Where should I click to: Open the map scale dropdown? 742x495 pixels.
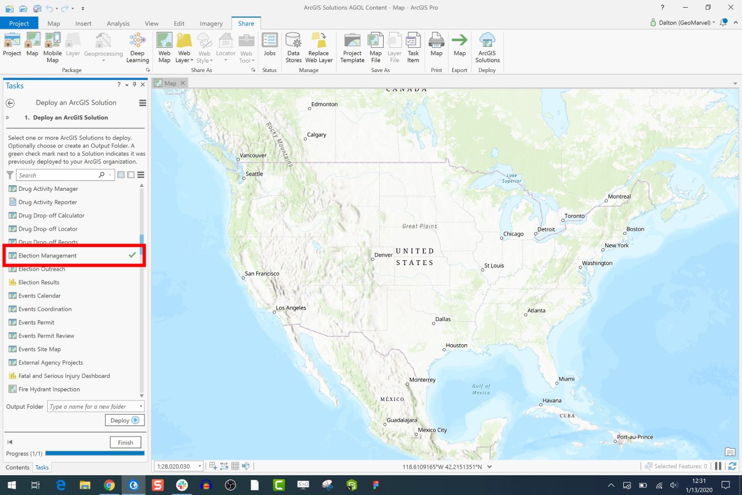click(x=200, y=466)
